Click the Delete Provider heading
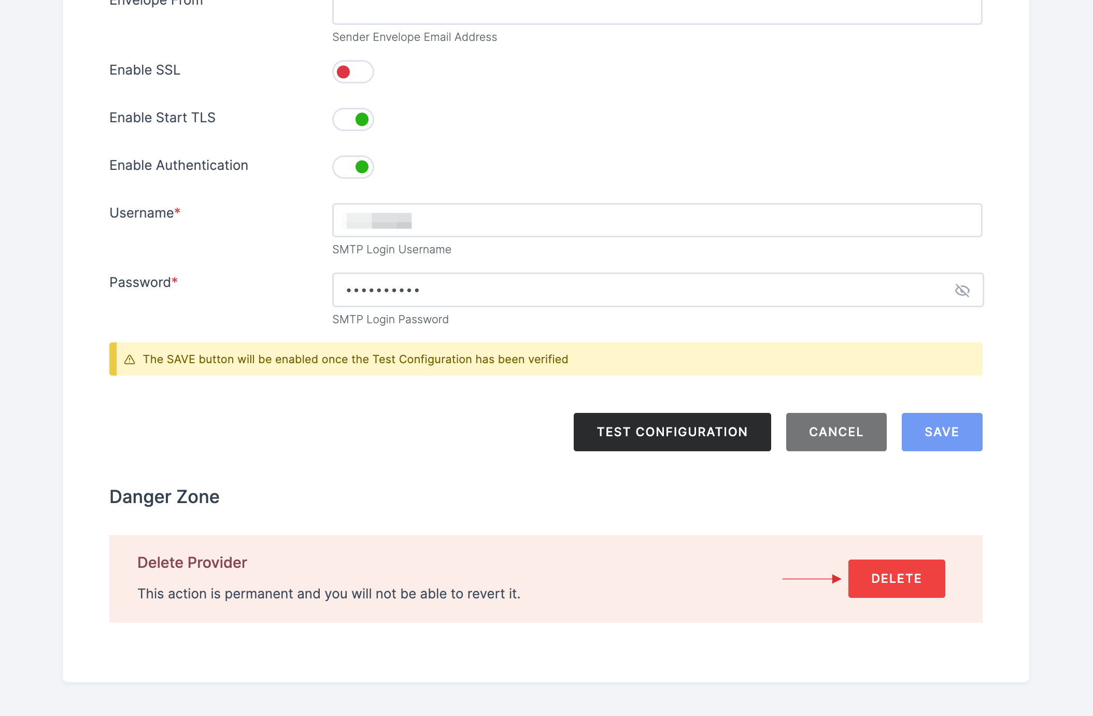 [x=192, y=563]
